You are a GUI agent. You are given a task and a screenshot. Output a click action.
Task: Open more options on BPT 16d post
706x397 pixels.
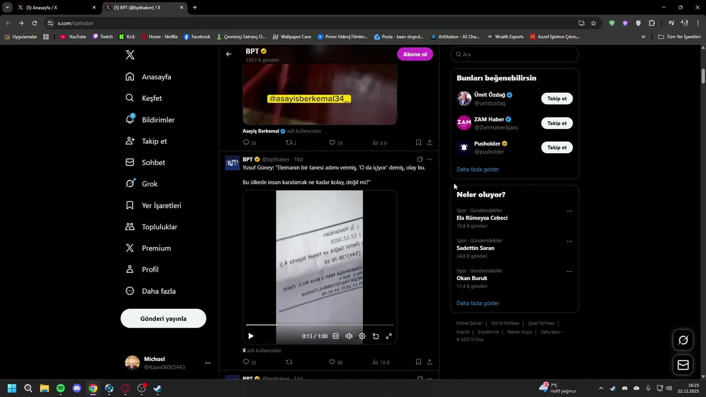click(x=430, y=159)
